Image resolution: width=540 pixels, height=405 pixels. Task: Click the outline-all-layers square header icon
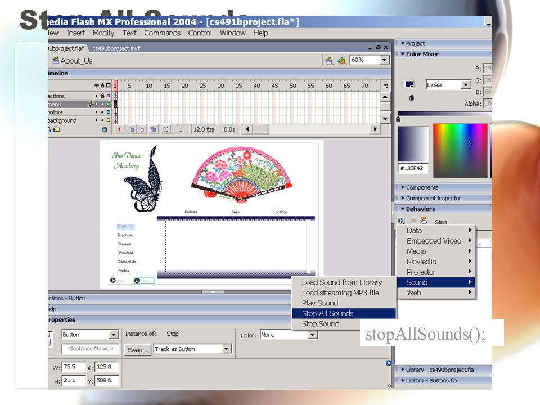click(x=109, y=85)
